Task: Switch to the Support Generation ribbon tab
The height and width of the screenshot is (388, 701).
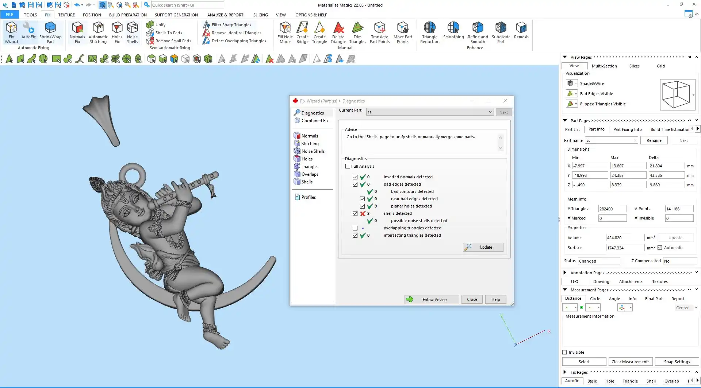Action: coord(176,15)
